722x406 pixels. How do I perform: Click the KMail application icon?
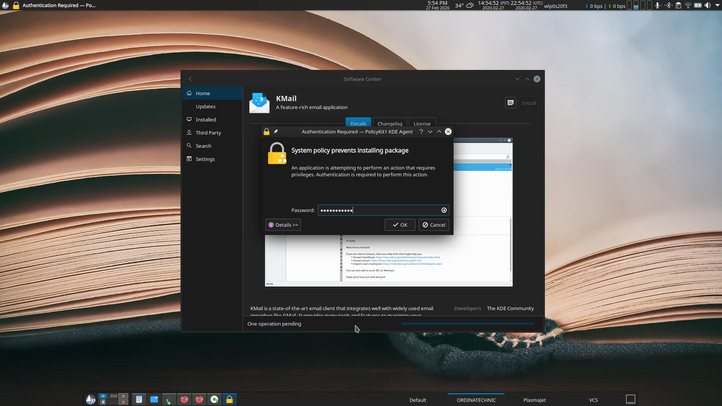(x=259, y=103)
